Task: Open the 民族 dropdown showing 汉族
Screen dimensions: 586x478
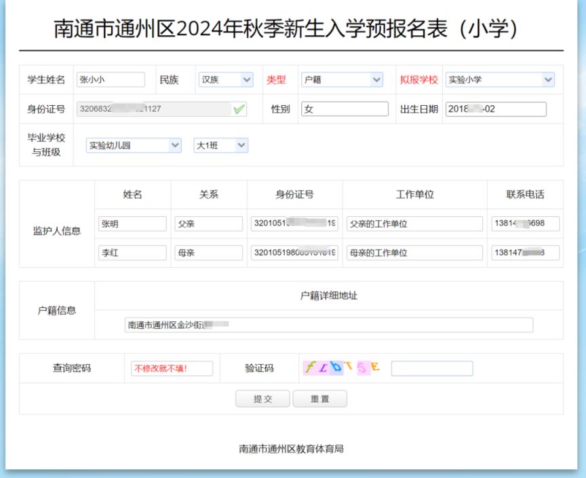Action: pos(226,79)
